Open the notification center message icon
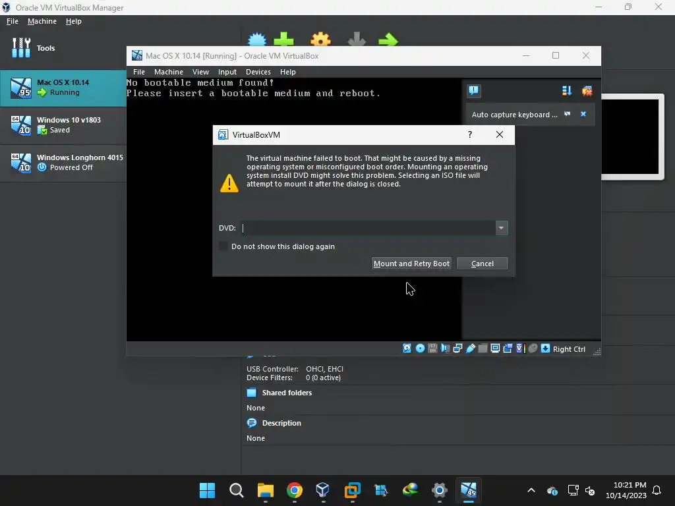 pyautogui.click(x=473, y=91)
